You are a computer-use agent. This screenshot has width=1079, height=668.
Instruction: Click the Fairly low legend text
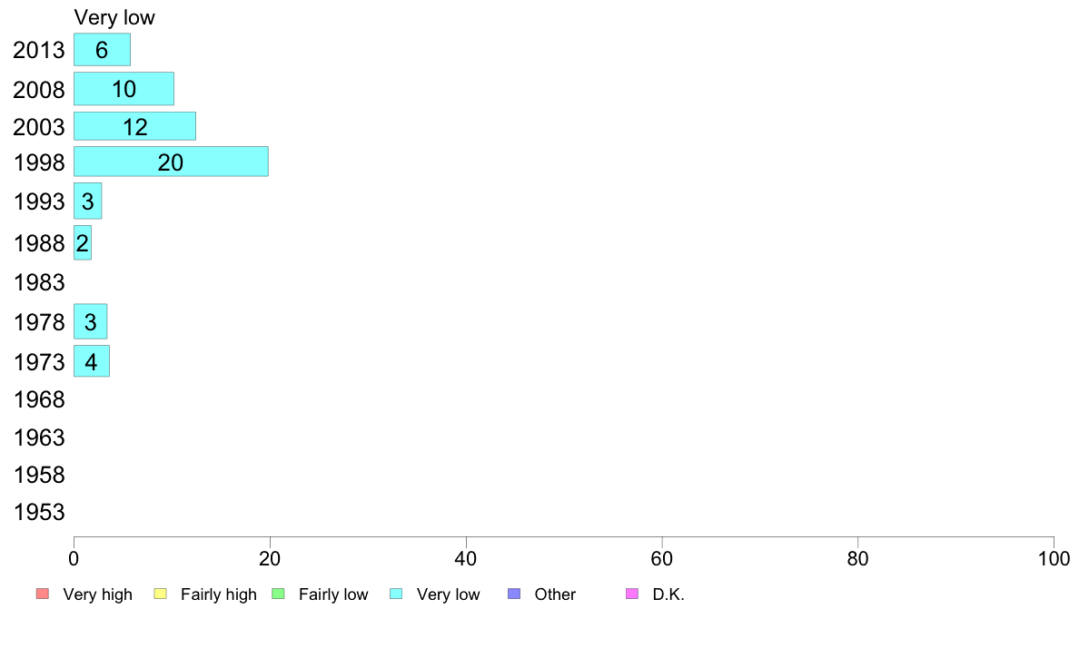pyautogui.click(x=333, y=594)
